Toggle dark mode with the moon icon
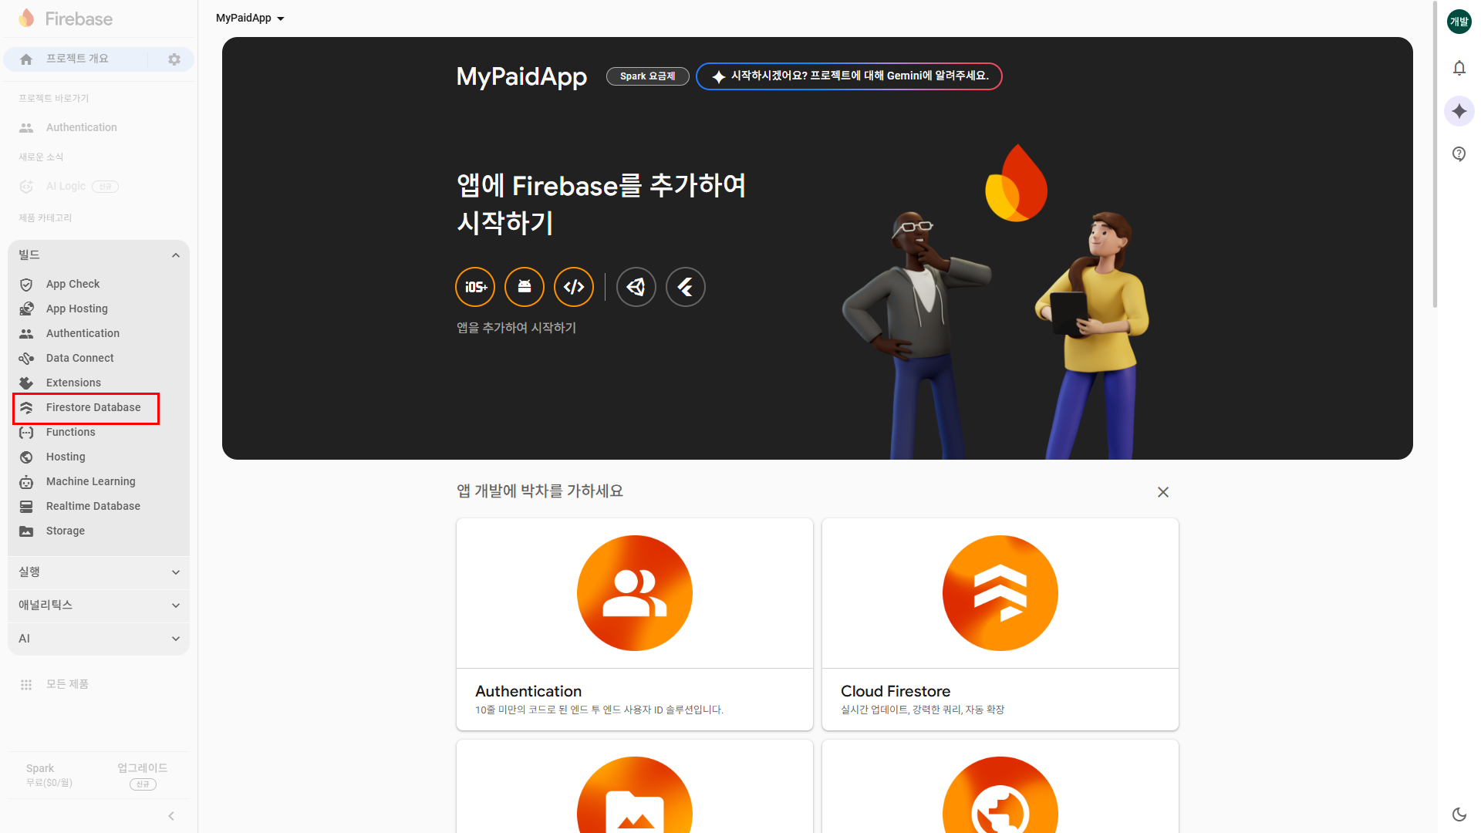1481x833 pixels. click(x=1459, y=814)
